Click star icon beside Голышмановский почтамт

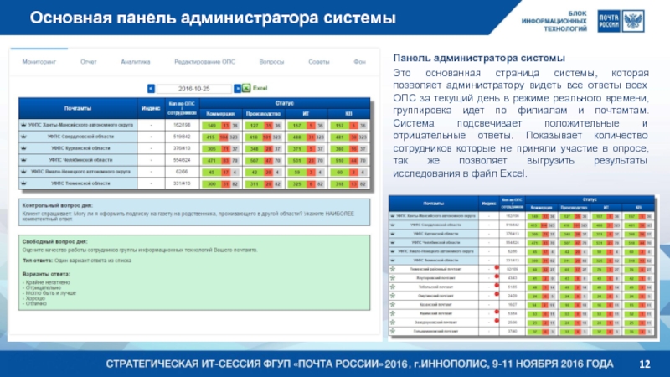[392, 331]
